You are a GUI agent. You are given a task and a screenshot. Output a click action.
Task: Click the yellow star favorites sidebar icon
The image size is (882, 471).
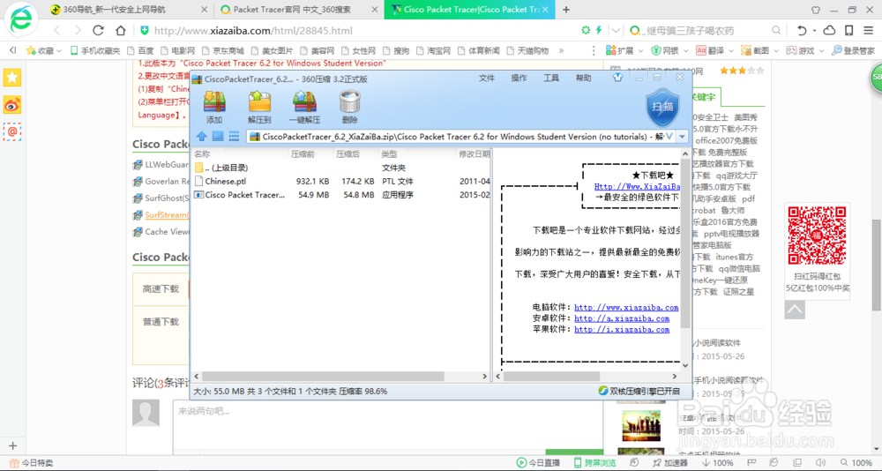(x=12, y=78)
